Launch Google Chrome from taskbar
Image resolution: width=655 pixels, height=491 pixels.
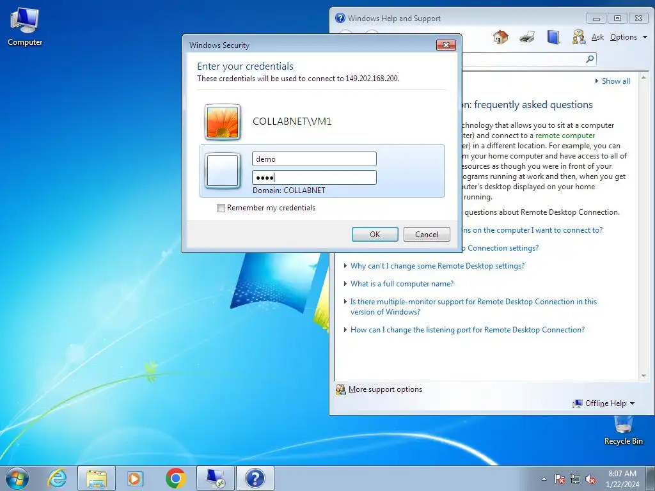175,478
